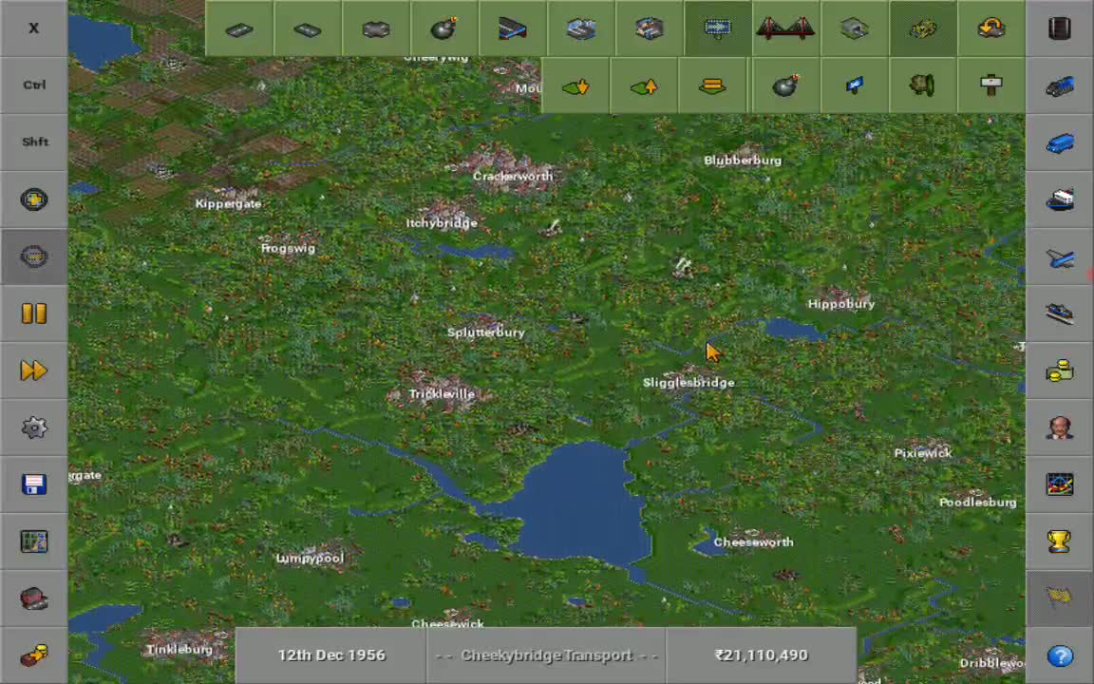Click the Poodlesburg town label
The image size is (1094, 684).
pos(977,503)
